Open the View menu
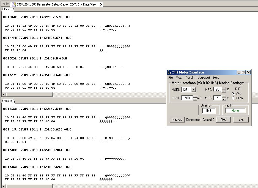This screenshot has height=188, width=258. coord(179,78)
